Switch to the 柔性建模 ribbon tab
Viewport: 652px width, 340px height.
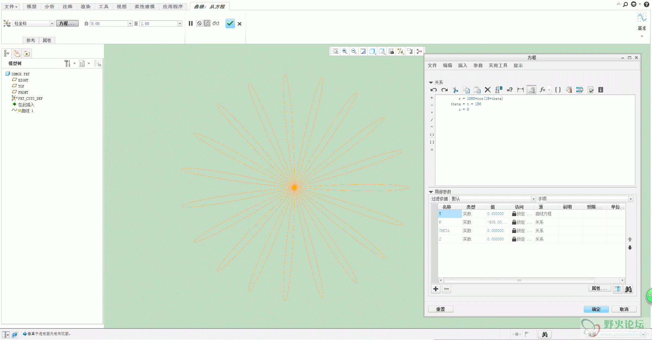pyautogui.click(x=144, y=6)
